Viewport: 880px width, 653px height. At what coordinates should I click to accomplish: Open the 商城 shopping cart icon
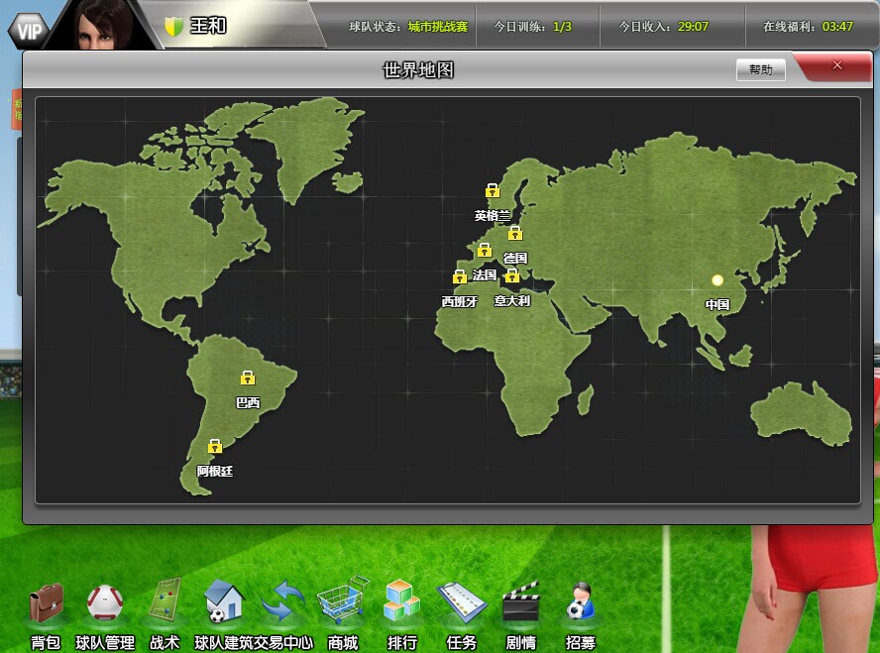click(343, 599)
